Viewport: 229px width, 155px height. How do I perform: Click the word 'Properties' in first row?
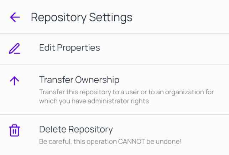[78, 48]
